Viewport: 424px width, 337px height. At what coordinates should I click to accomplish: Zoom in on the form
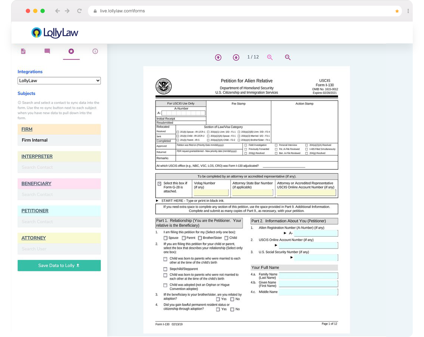(270, 57)
